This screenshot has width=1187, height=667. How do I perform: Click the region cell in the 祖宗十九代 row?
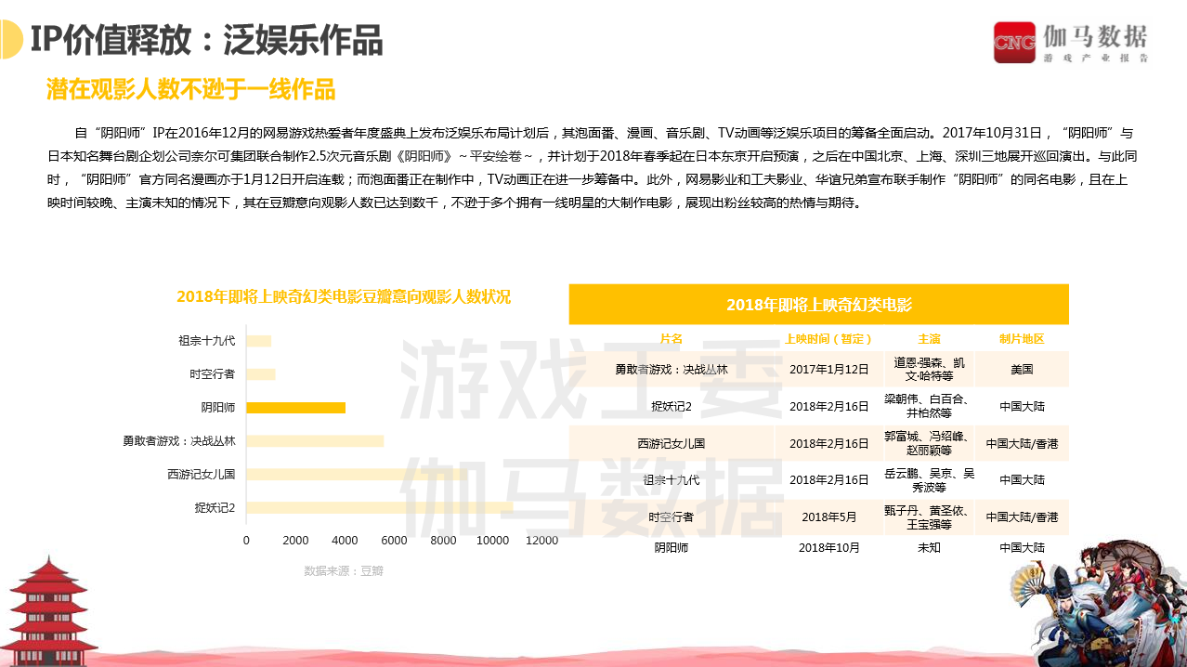1022,480
